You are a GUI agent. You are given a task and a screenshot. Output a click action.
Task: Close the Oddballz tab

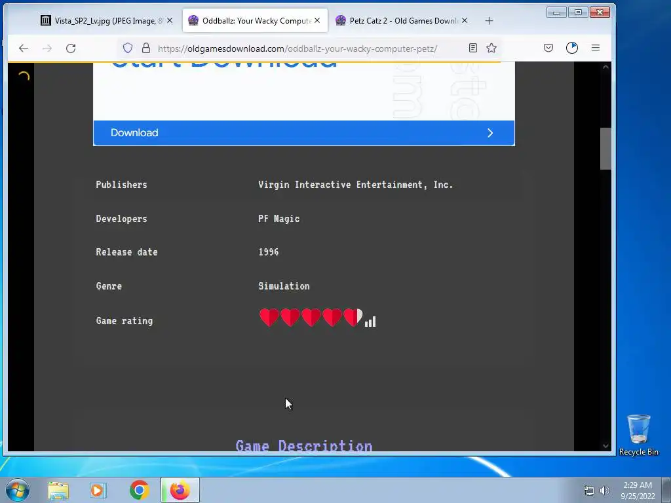tap(317, 20)
